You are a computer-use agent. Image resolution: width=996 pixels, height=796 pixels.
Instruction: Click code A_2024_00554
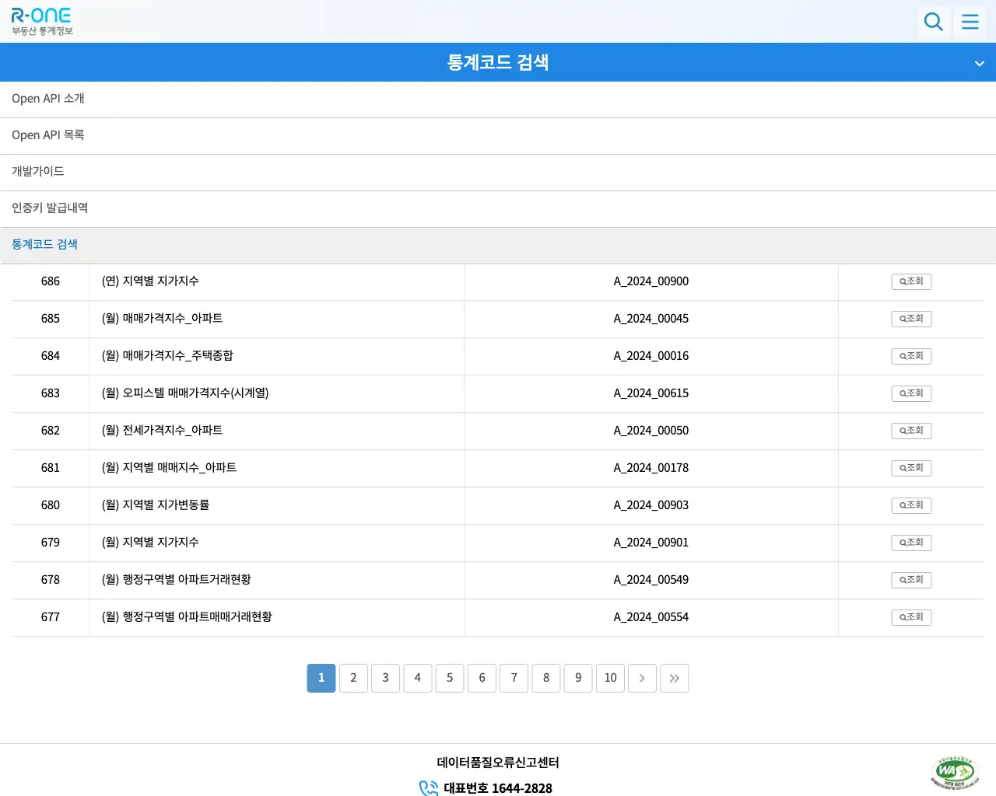[651, 617]
